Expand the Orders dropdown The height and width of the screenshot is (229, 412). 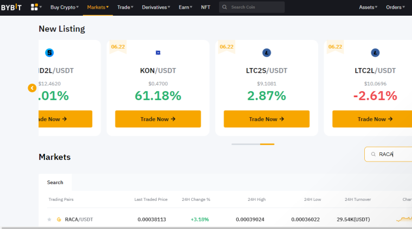coord(395,8)
